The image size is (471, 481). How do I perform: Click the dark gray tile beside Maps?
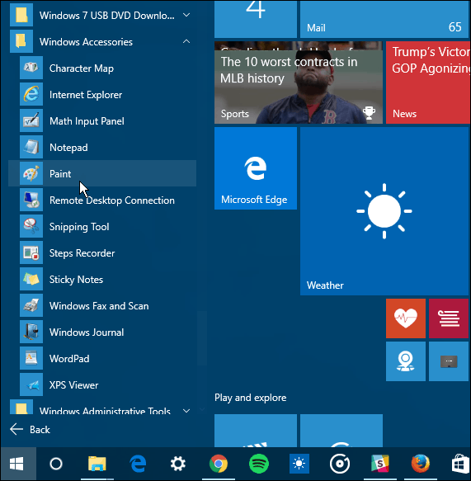coord(449,361)
